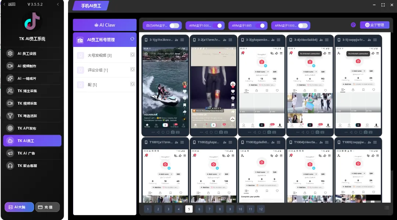Screen dimensions: 397x220
Task: Check the box for 大号发视频 [3]
Action: (x=132, y=55)
